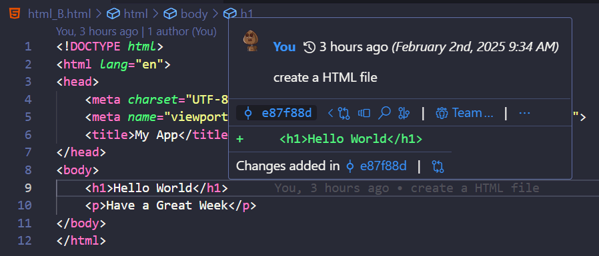Click the HTML5 file icon in breadcrumb
This screenshot has width=599, height=256.
pos(15,14)
